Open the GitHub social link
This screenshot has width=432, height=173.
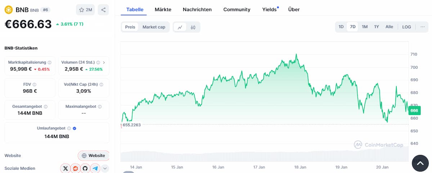(x=85, y=168)
